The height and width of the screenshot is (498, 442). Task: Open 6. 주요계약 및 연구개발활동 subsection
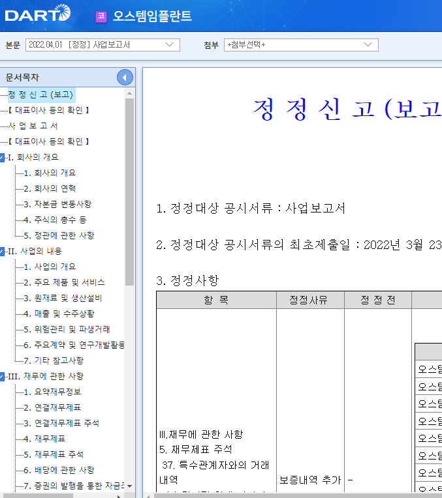pos(74,345)
